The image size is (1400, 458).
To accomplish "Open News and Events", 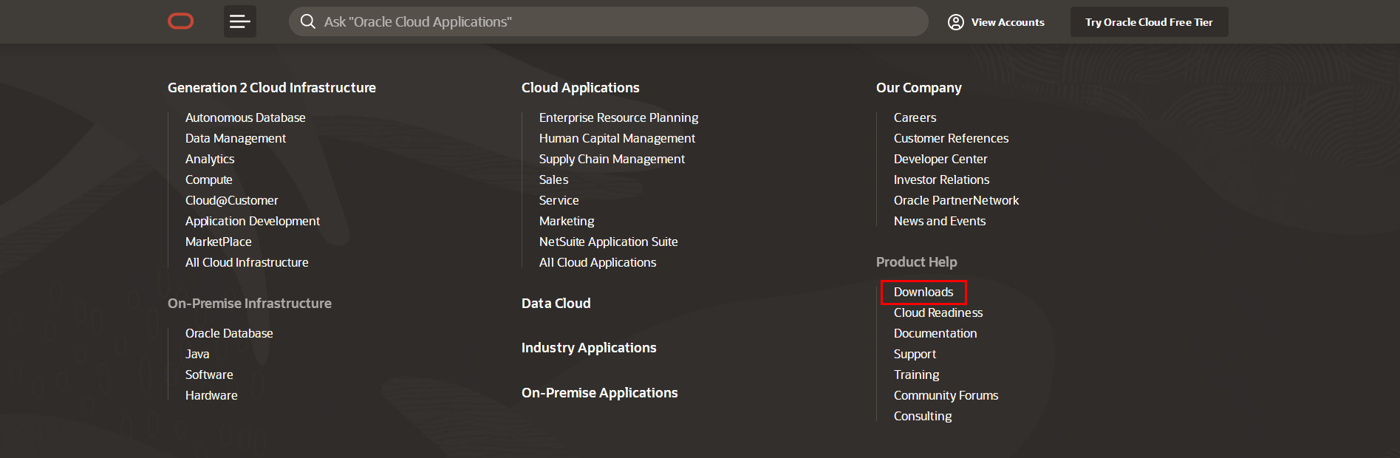I will [x=940, y=221].
